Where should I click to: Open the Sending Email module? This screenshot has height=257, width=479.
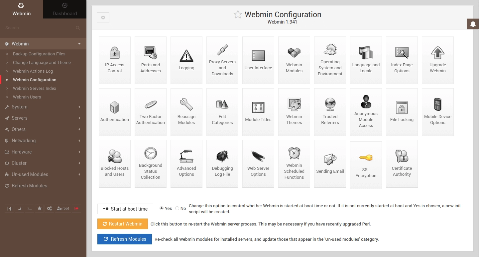point(330,164)
